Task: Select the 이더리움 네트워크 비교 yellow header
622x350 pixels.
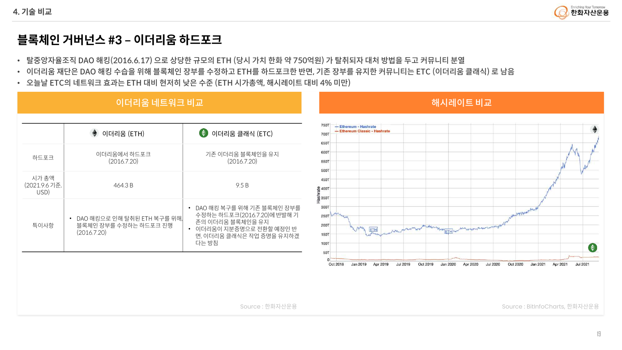Action: click(159, 103)
